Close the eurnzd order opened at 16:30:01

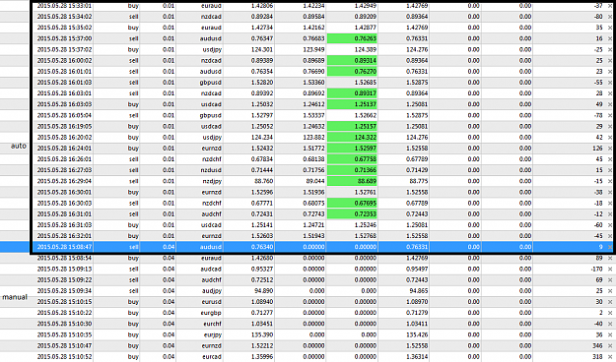pyautogui.click(x=610, y=192)
